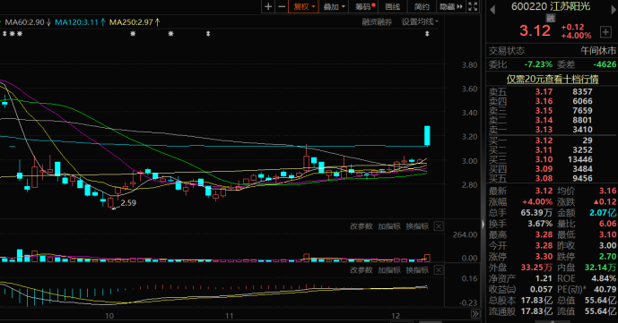Zoom out the chart with minus icon
Screen dimensions: 618x323
click(x=282, y=6)
